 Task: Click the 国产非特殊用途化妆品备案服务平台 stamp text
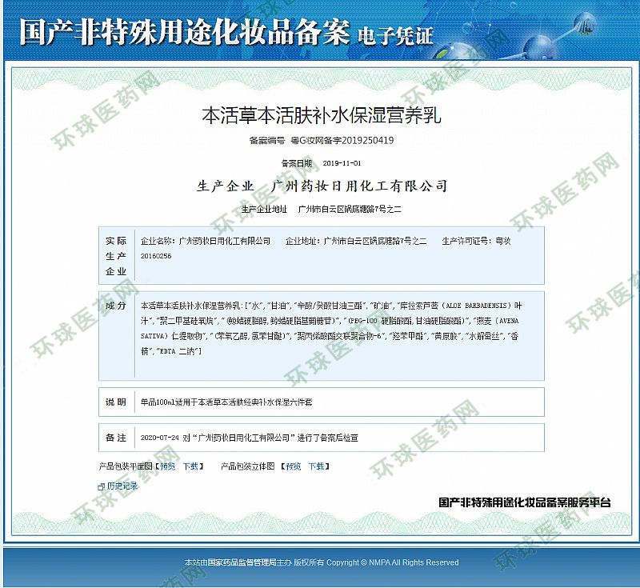[x=525, y=503]
